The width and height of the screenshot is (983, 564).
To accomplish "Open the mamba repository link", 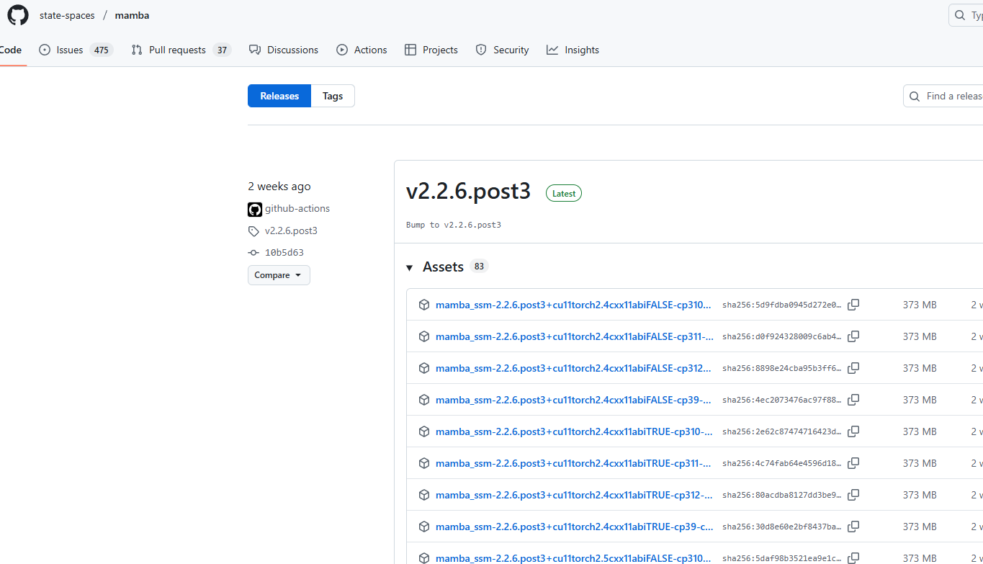I will click(132, 15).
